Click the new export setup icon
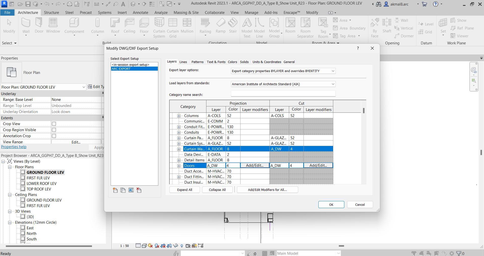The height and width of the screenshot is (256, 484). (115, 190)
